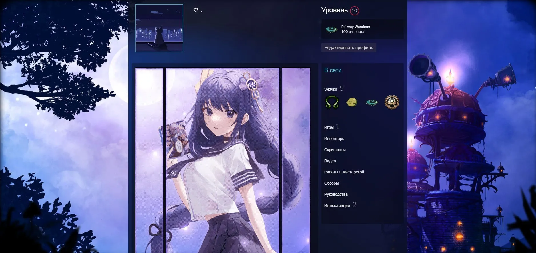The width and height of the screenshot is (536, 253).
Task: Open the narrow left artwork strip
Action: [x=149, y=160]
